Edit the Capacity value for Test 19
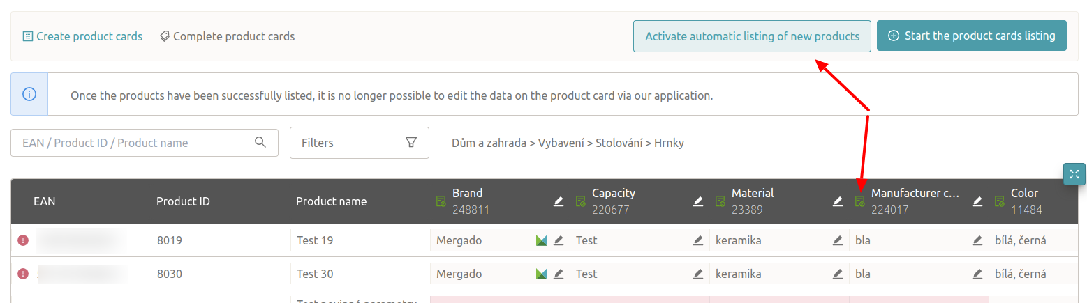This screenshot has height=303, width=1087. (698, 240)
